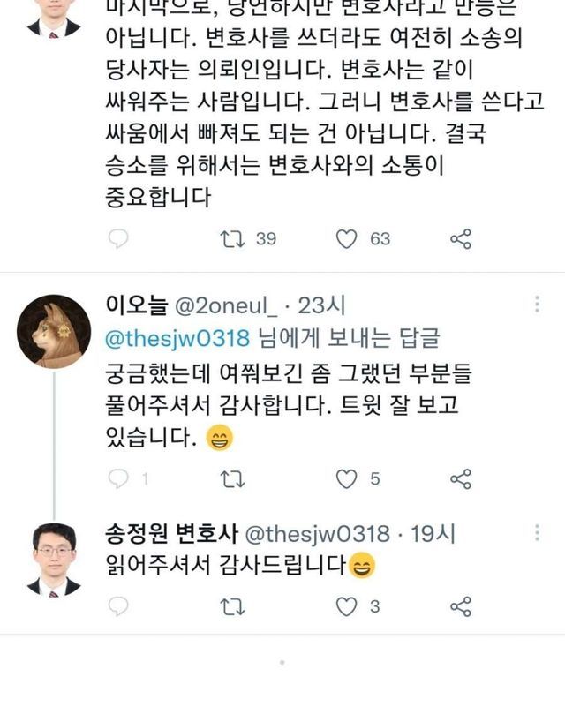The height and width of the screenshot is (722, 565).
Task: Like the tweet with 63 likes
Action: (349, 238)
